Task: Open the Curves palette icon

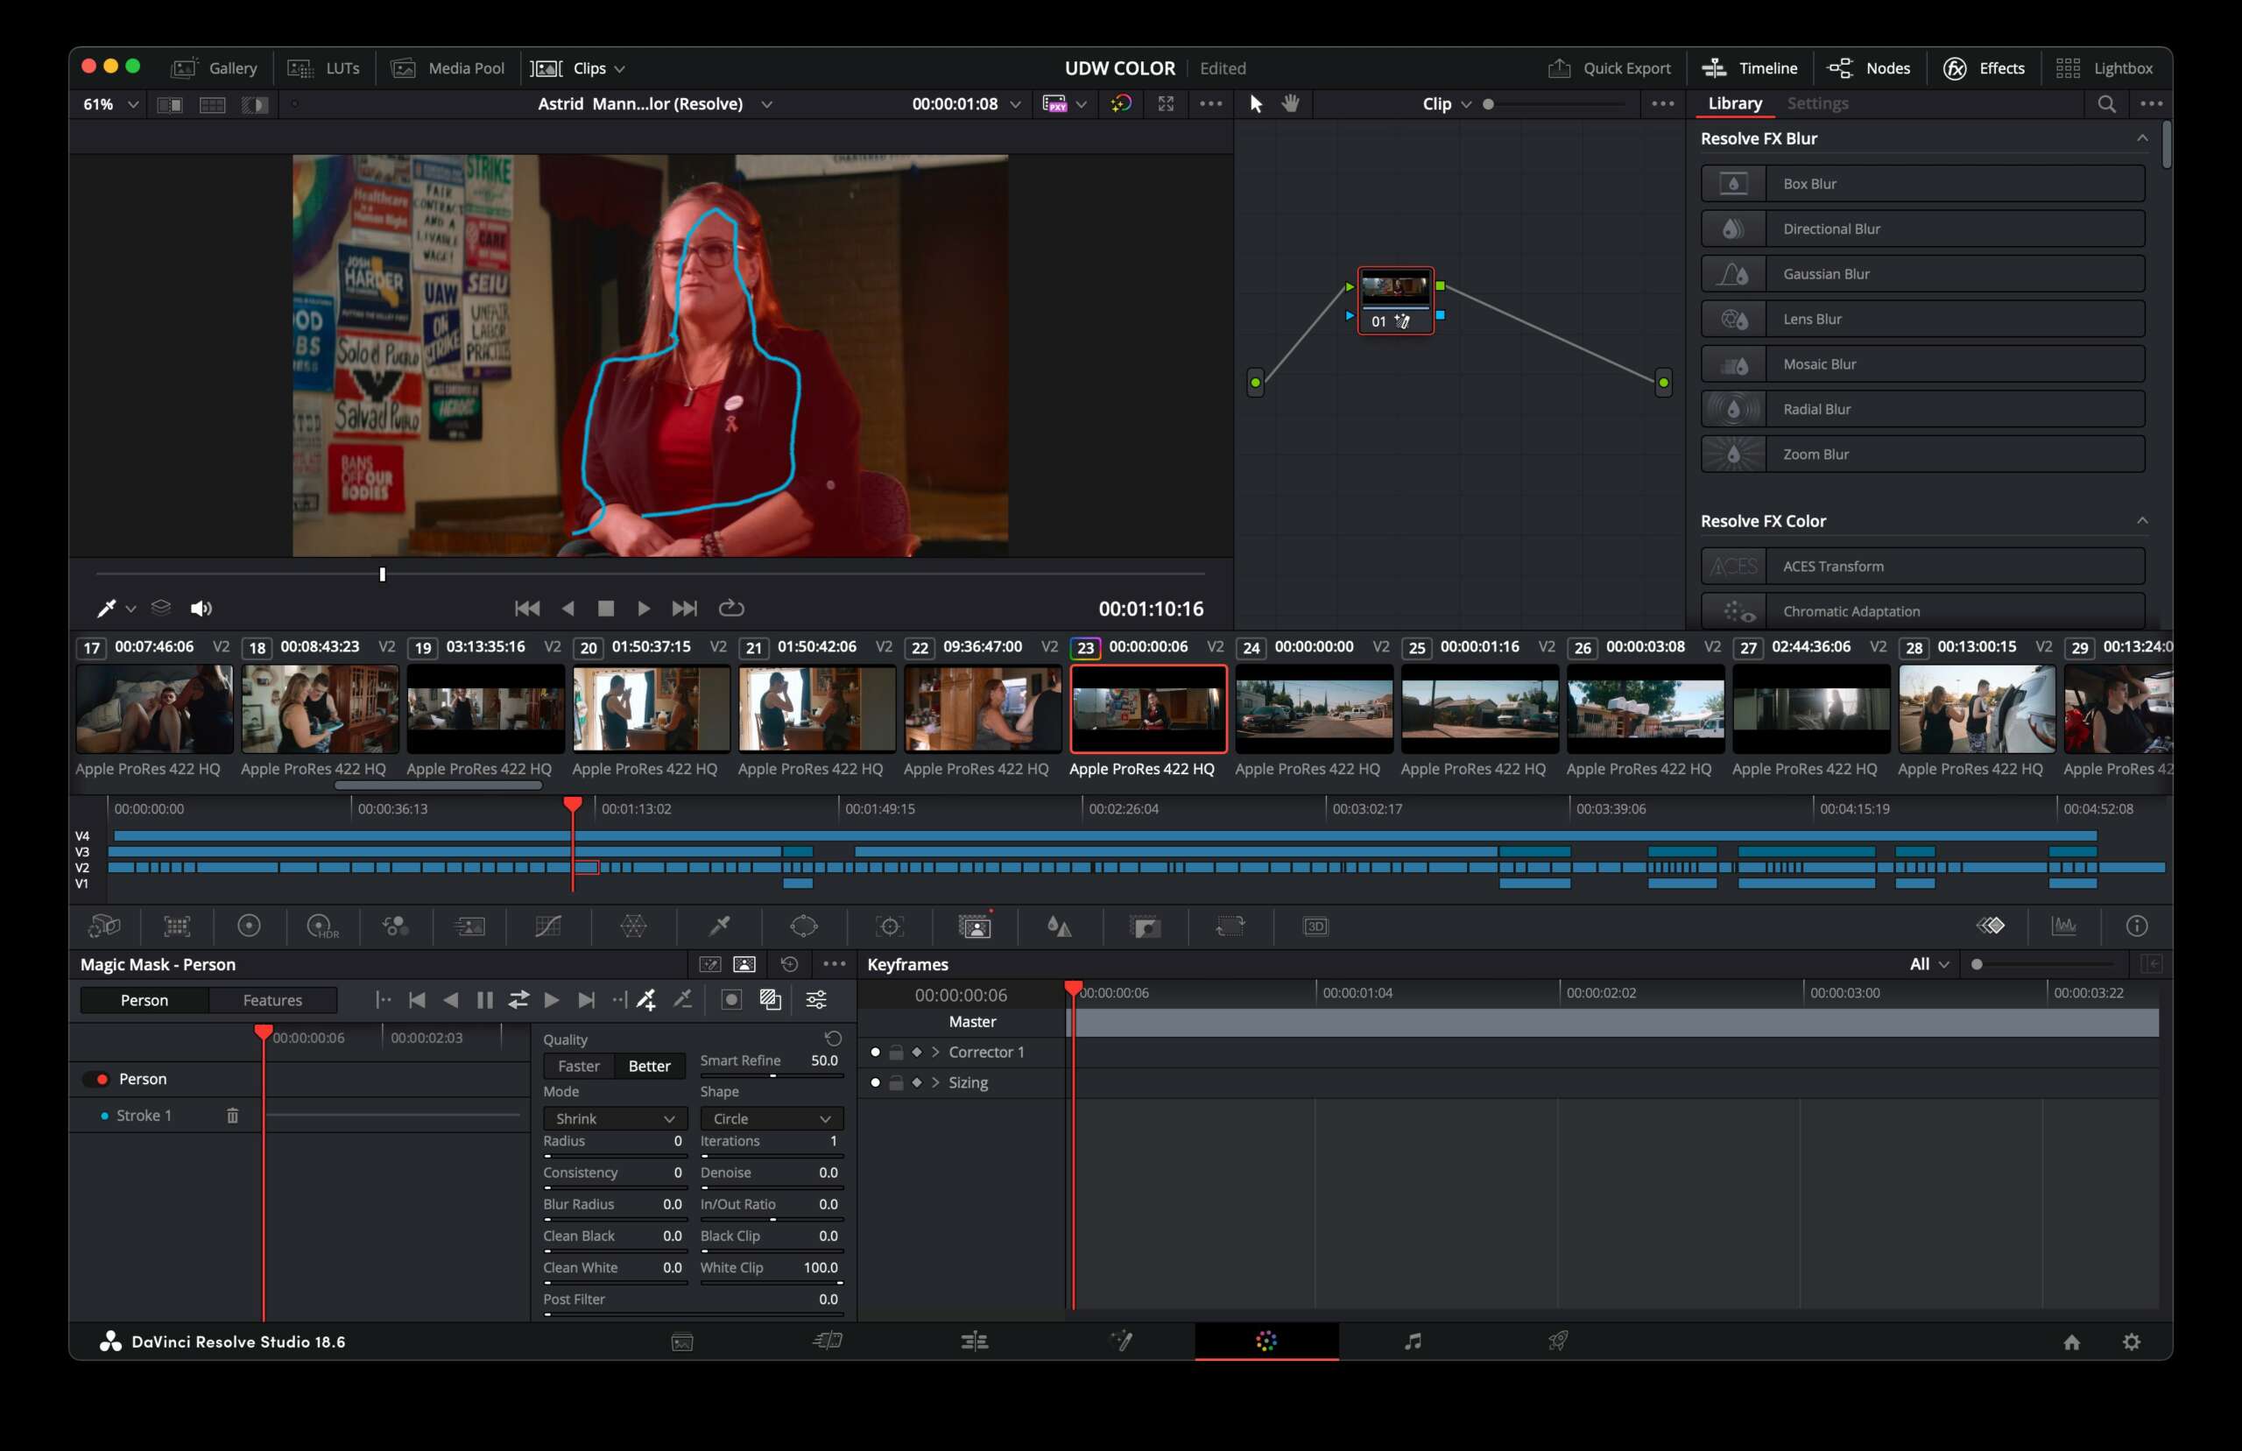Action: (548, 926)
